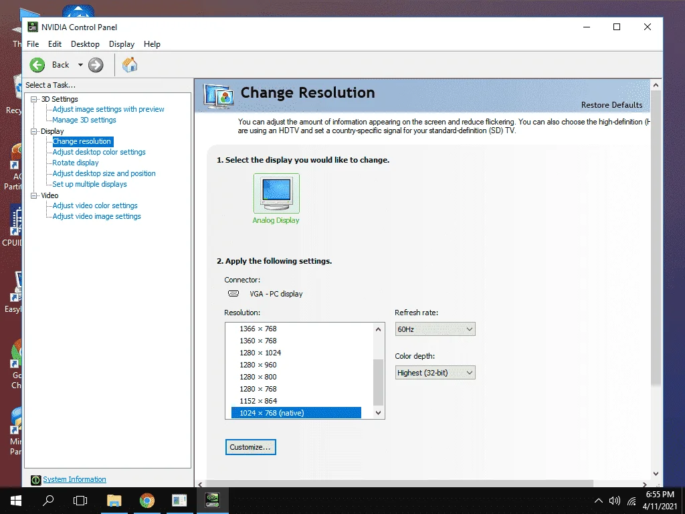Select resolution 1366 × 768
The height and width of the screenshot is (514, 685).
tap(258, 329)
